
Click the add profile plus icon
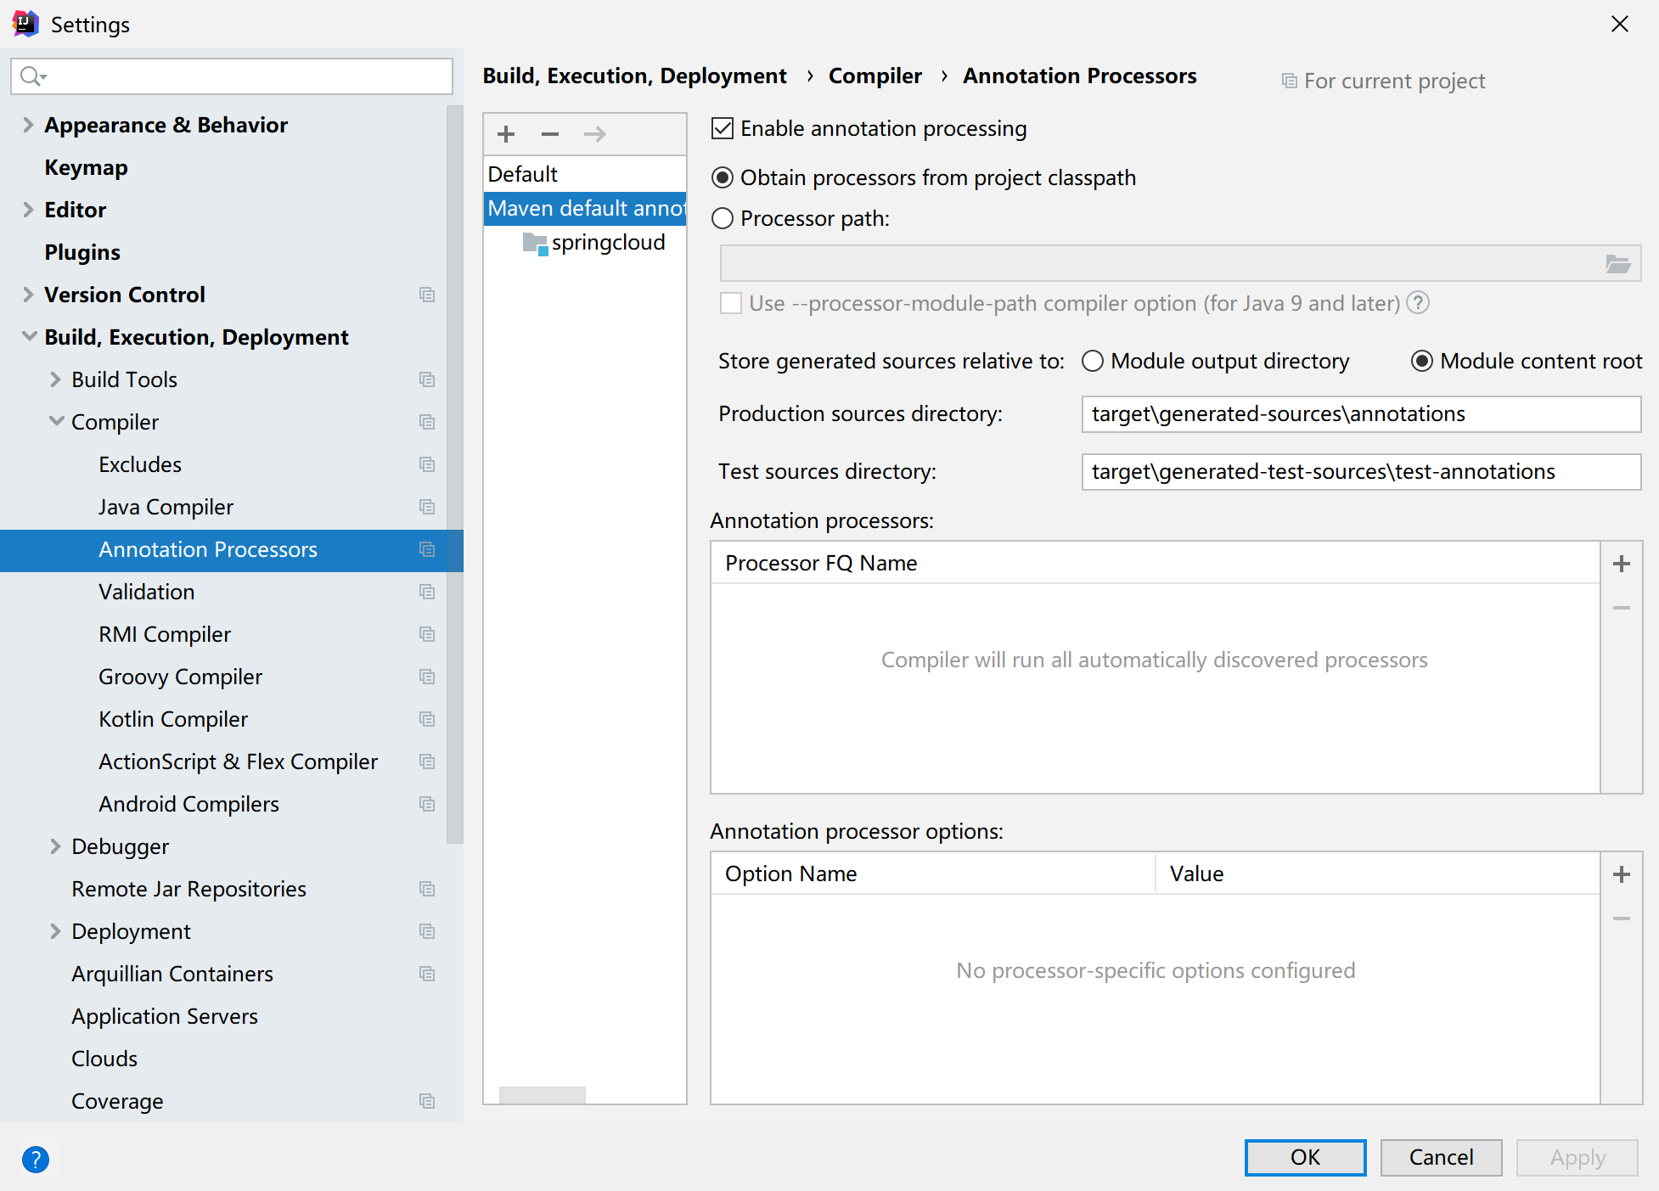[506, 134]
